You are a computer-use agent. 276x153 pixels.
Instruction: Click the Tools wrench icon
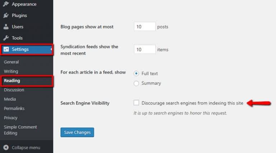6,38
